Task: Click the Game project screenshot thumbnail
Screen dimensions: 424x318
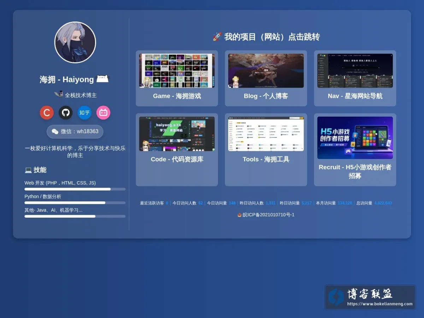Action: point(177,71)
